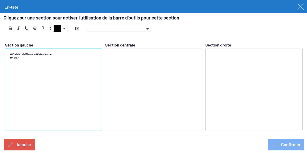
Task: Apply italic formatting with the I icon
Action: tap(19, 29)
